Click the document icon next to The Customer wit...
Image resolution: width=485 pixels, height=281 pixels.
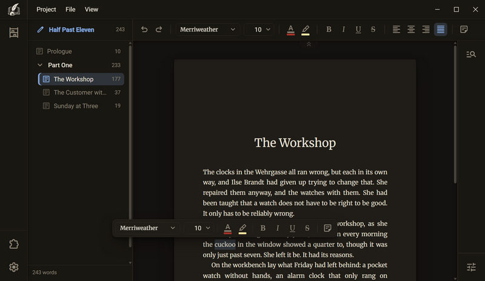pyautogui.click(x=46, y=93)
